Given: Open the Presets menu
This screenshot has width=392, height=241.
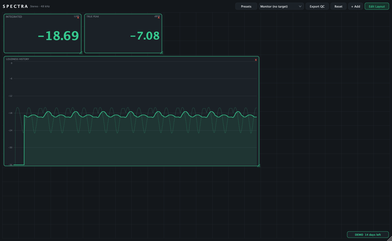Looking at the screenshot, I should coord(246,6).
